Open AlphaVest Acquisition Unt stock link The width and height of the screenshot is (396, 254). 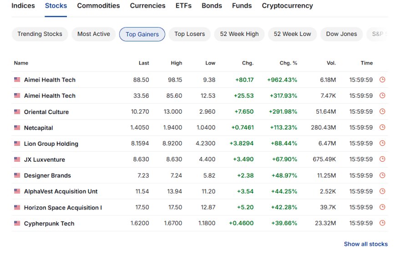pyautogui.click(x=61, y=191)
